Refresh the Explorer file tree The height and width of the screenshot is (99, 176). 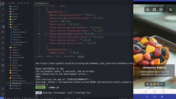(x=24, y=3)
